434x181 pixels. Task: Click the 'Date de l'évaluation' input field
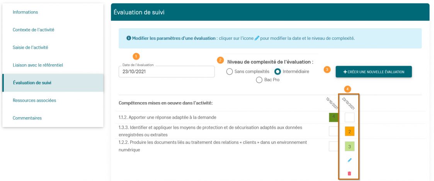point(166,72)
